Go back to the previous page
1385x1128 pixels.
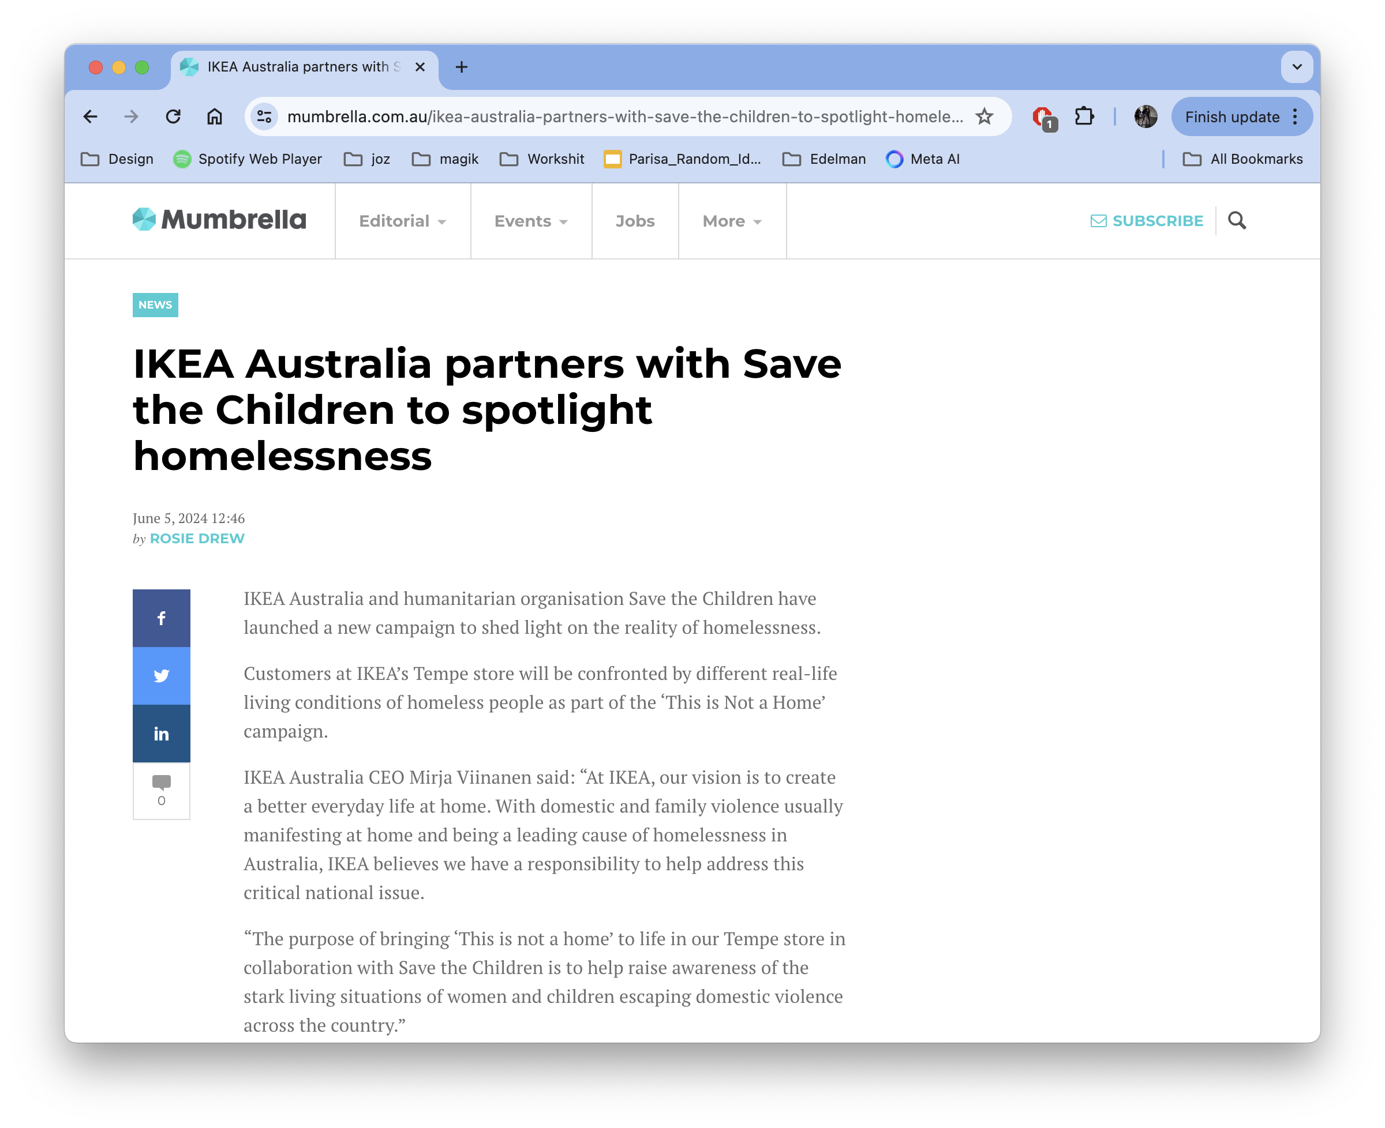pos(91,117)
